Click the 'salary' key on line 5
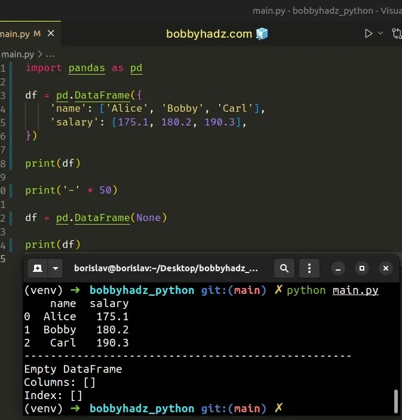This screenshot has height=420, width=402. [x=75, y=122]
